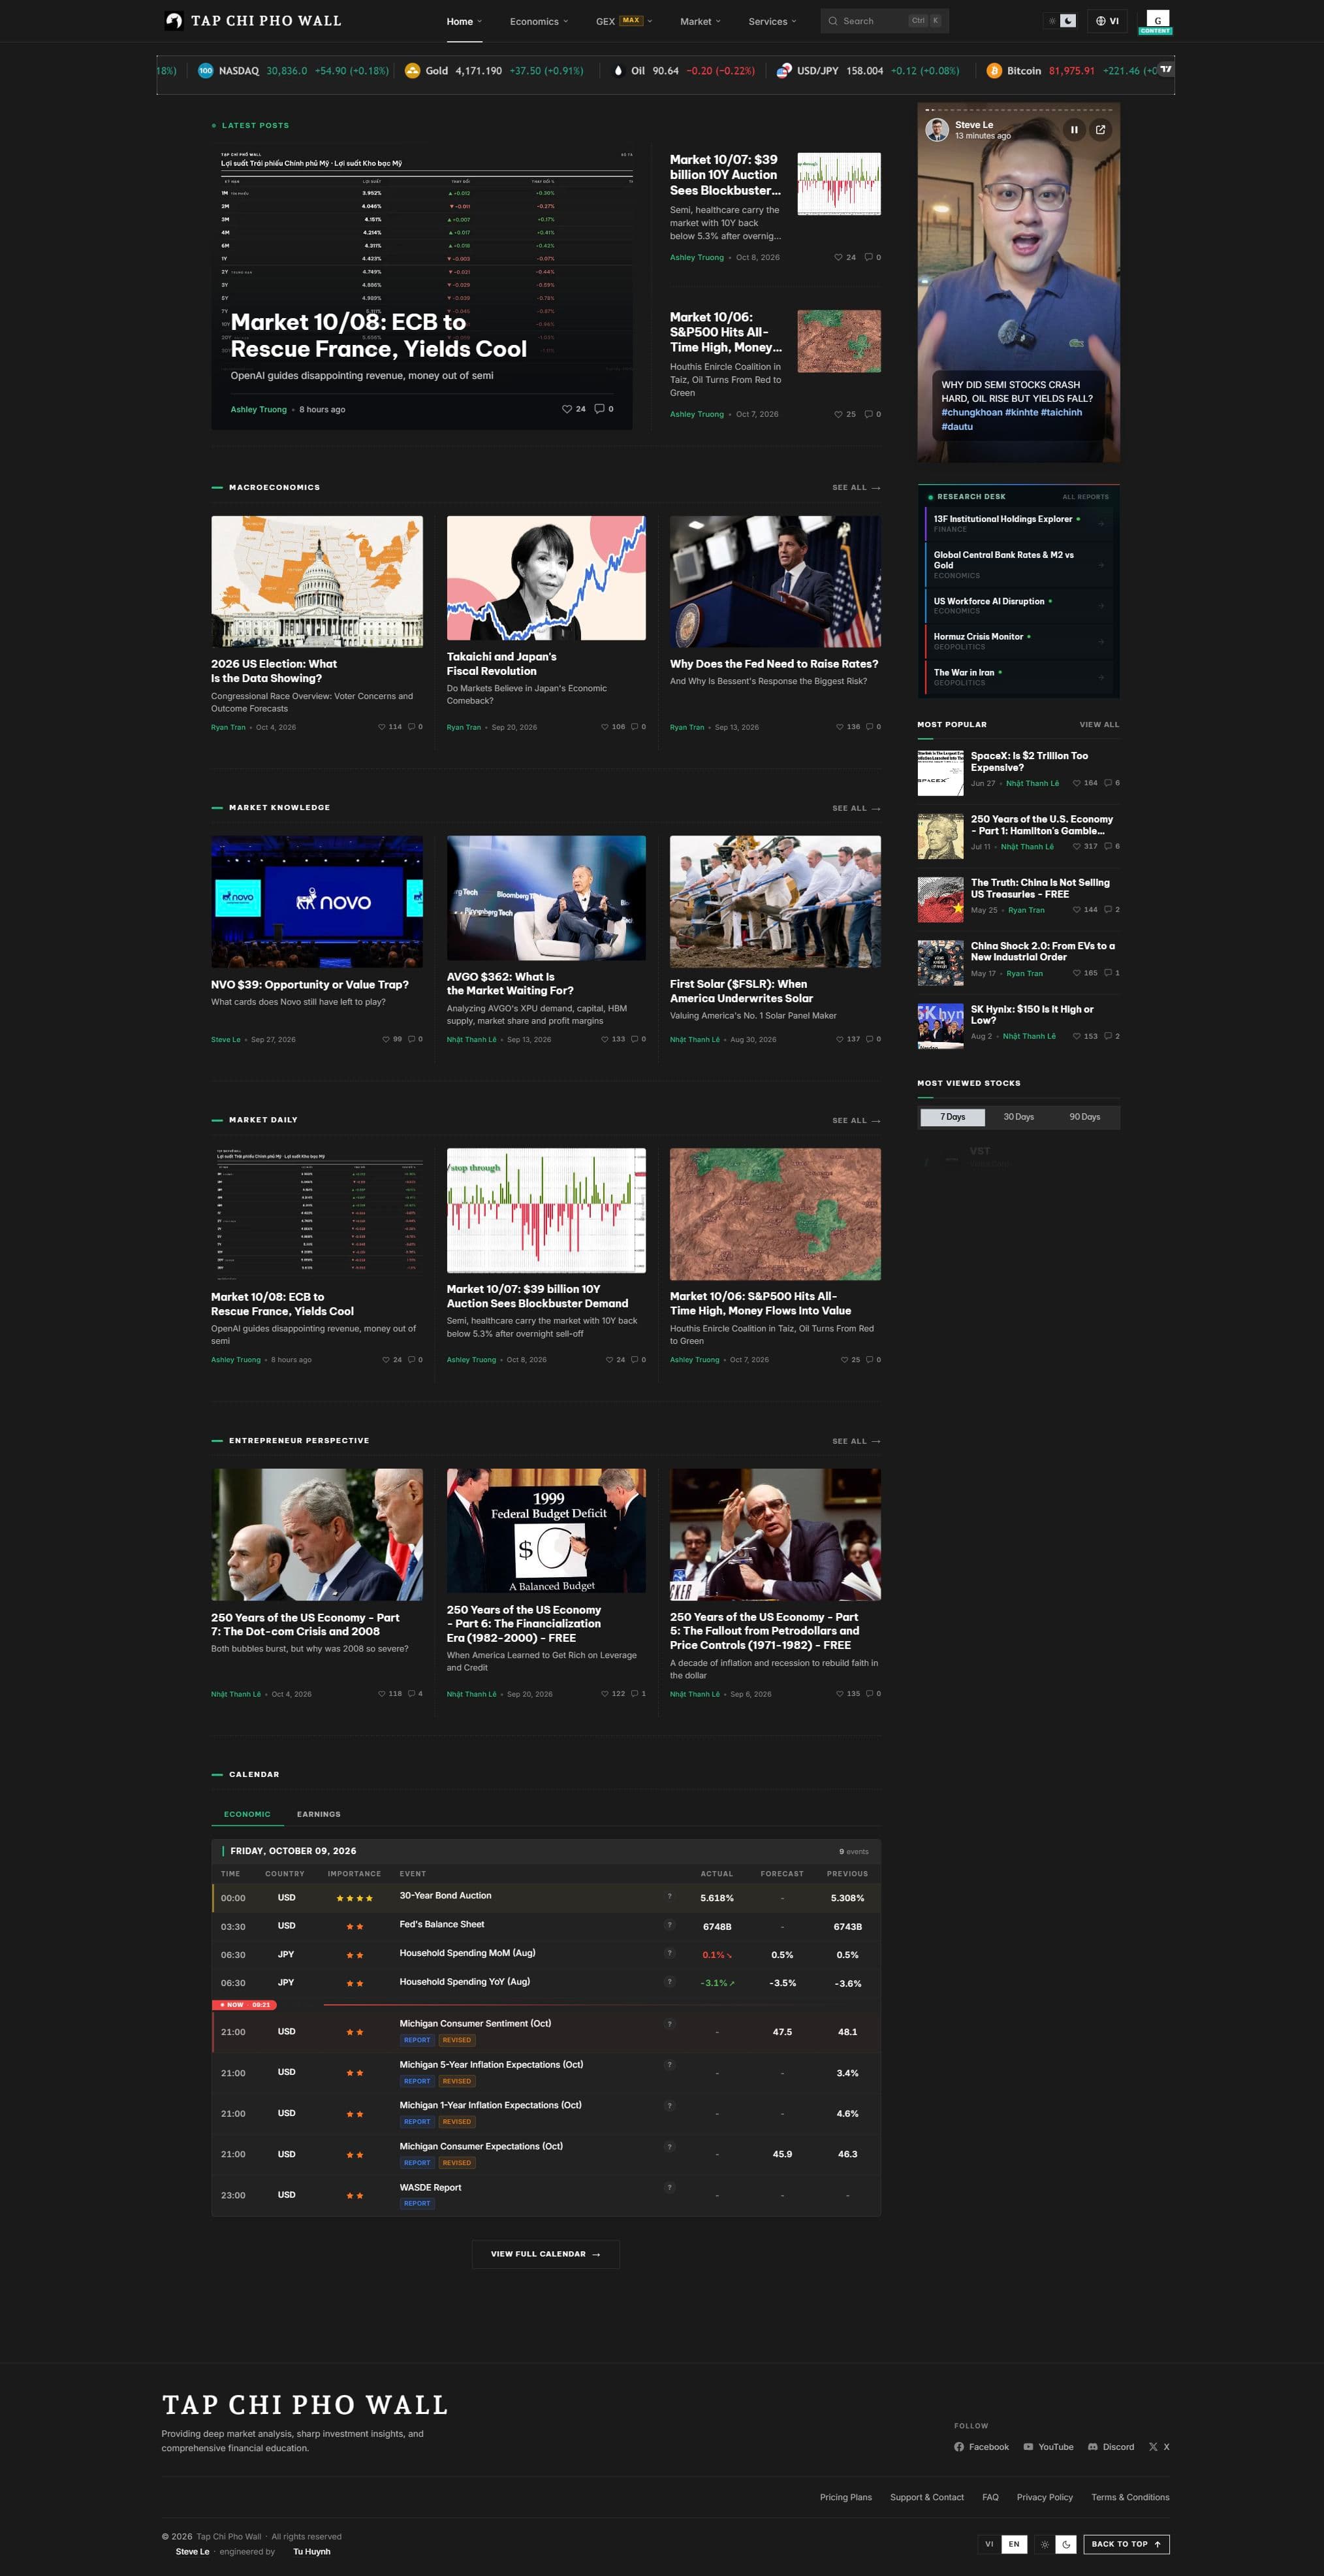Show 30 Days most viewed stocks
The height and width of the screenshot is (2576, 1324).
(x=1018, y=1117)
